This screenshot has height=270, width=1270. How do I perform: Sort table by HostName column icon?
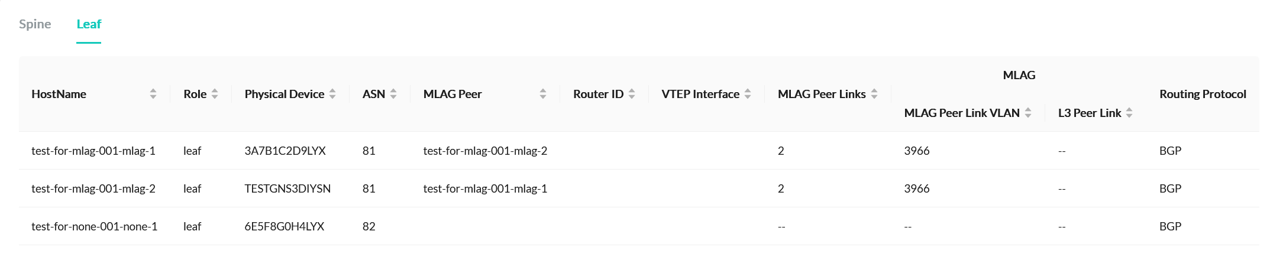tap(153, 94)
